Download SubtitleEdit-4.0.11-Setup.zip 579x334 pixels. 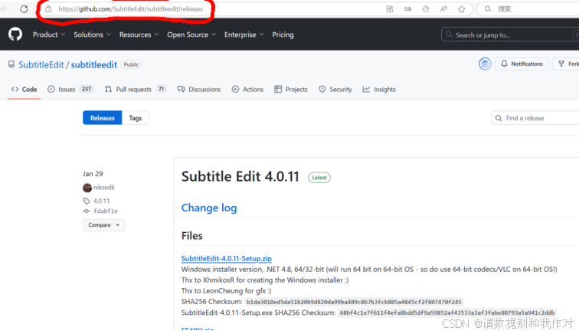pos(227,258)
